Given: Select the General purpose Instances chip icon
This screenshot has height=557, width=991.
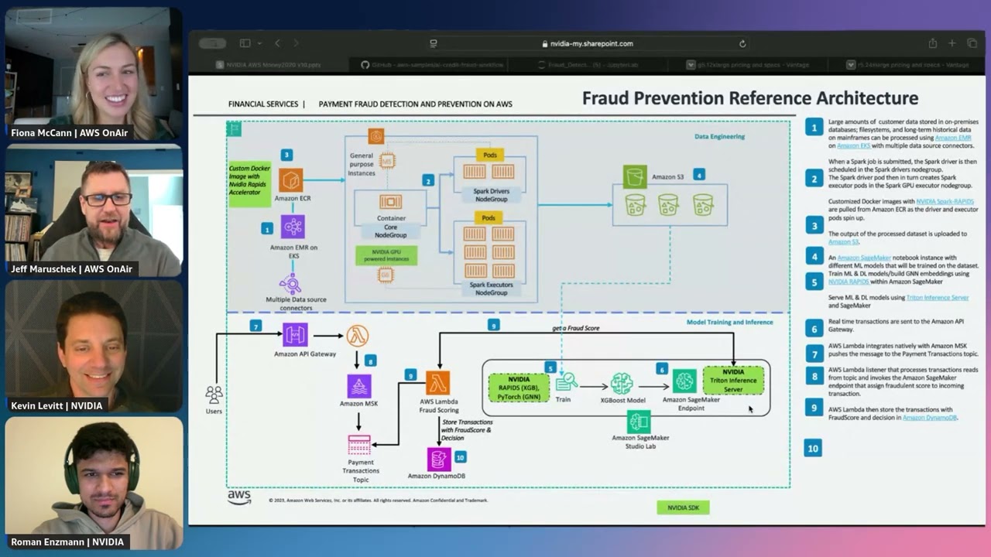Looking at the screenshot, I should click(386, 160).
